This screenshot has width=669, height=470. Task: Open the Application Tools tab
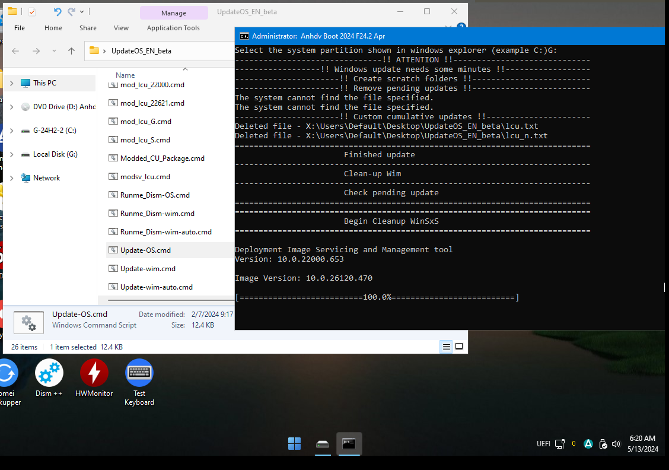tap(173, 28)
